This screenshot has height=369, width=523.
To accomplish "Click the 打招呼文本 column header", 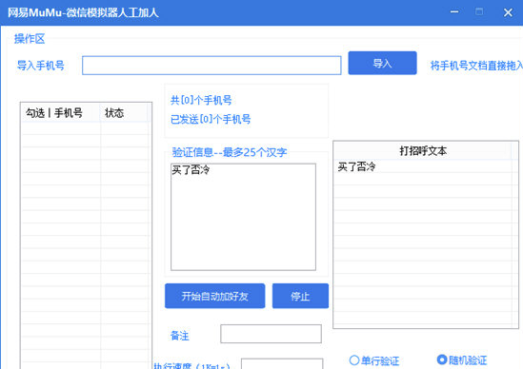I will (x=423, y=151).
